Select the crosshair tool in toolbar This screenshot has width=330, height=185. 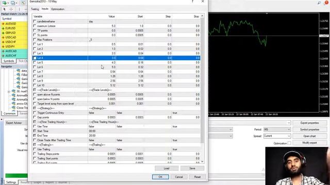point(11,9)
